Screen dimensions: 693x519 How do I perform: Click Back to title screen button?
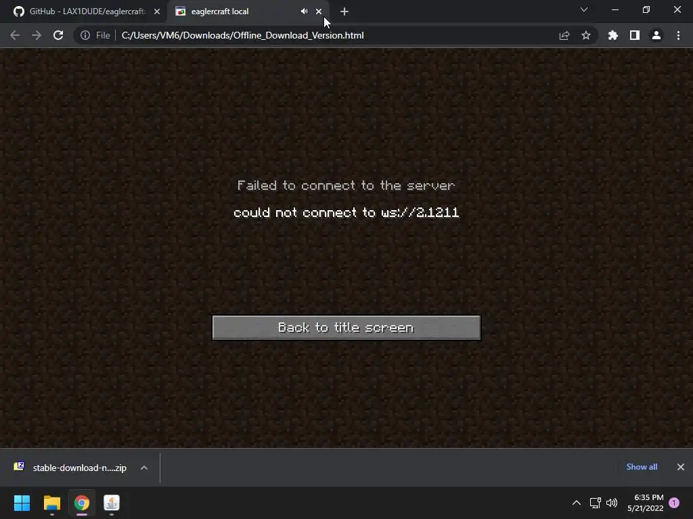pos(346,328)
